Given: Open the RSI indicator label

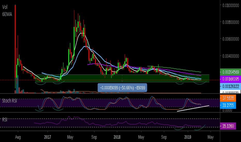Looking at the screenshot, I should click(x=5, y=120).
